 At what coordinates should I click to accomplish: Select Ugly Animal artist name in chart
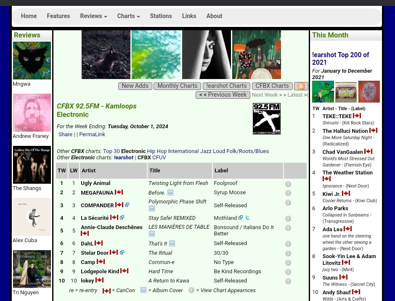[x=95, y=183]
